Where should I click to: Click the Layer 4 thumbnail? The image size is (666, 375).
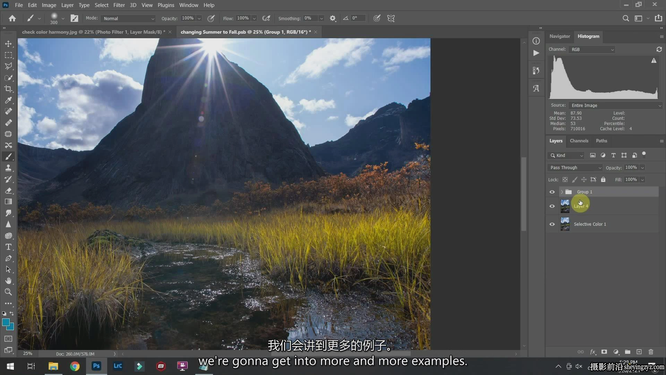(x=565, y=206)
